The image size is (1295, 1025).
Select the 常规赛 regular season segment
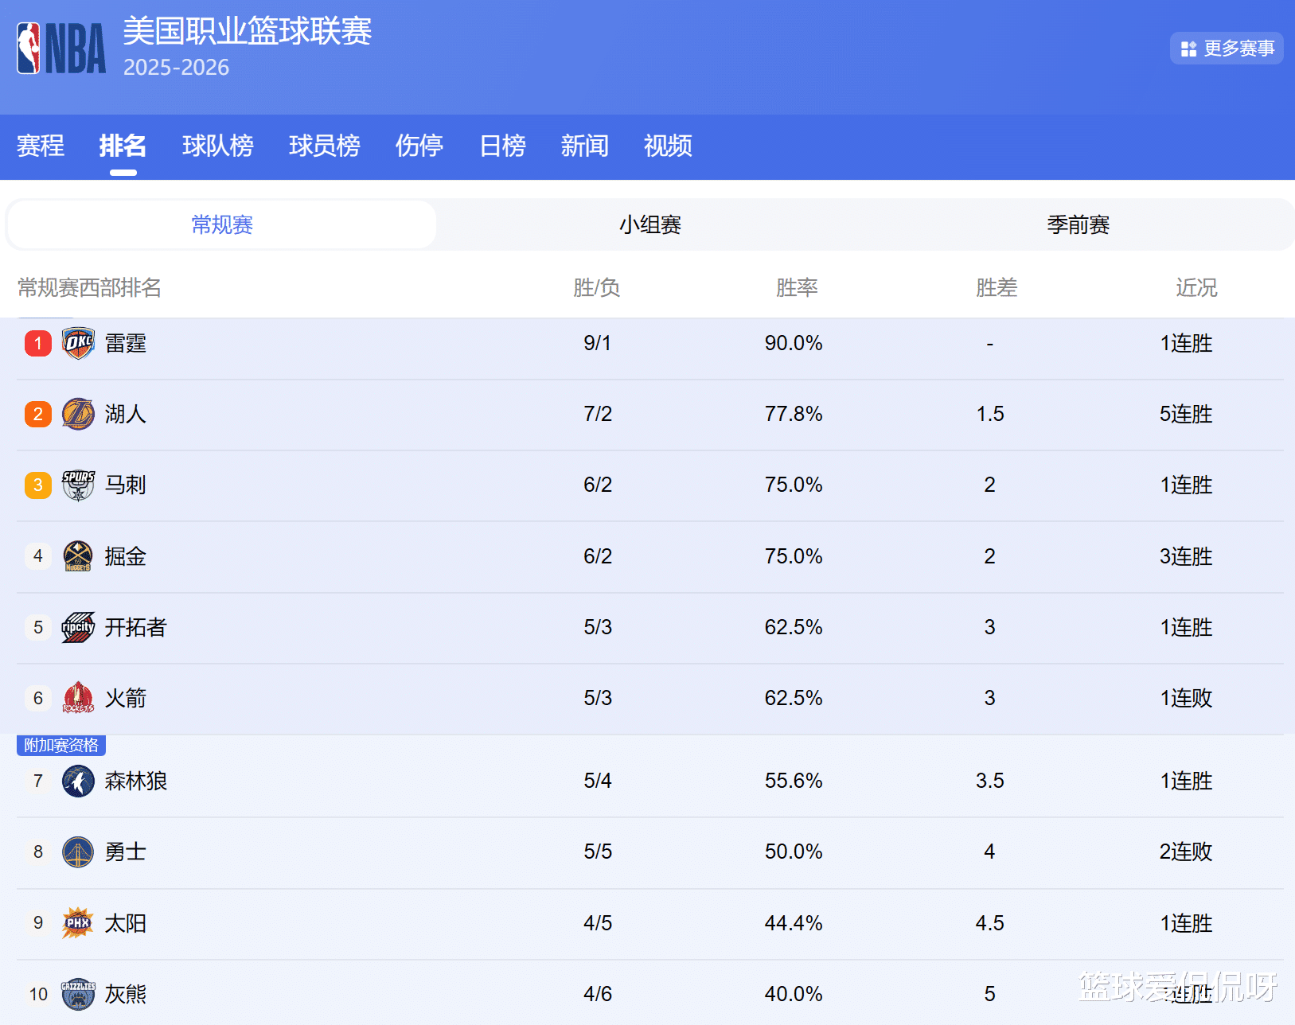click(x=222, y=224)
